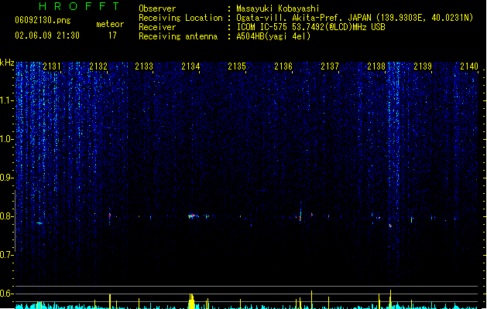Screen dimensions: 487x309
Task: Click the A504HB(yagi 4el) antenna value
Action: tap(273, 36)
